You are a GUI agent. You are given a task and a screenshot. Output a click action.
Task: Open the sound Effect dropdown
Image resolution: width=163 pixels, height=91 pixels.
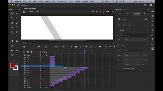point(132,55)
